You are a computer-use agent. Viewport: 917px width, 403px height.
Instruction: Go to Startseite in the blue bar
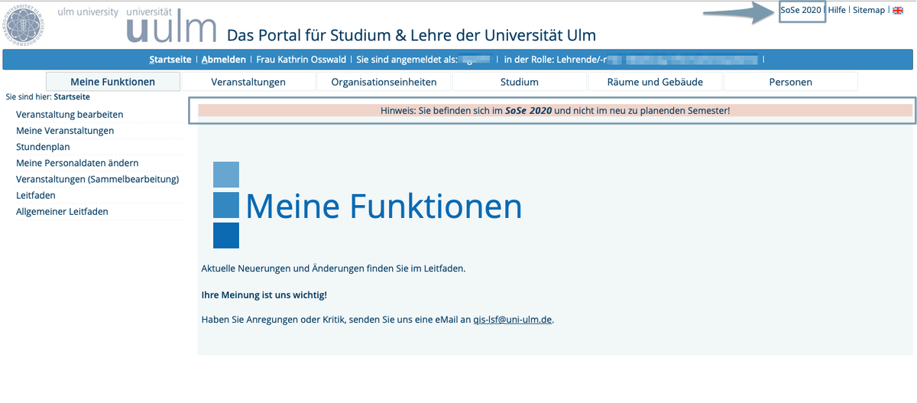coord(170,60)
